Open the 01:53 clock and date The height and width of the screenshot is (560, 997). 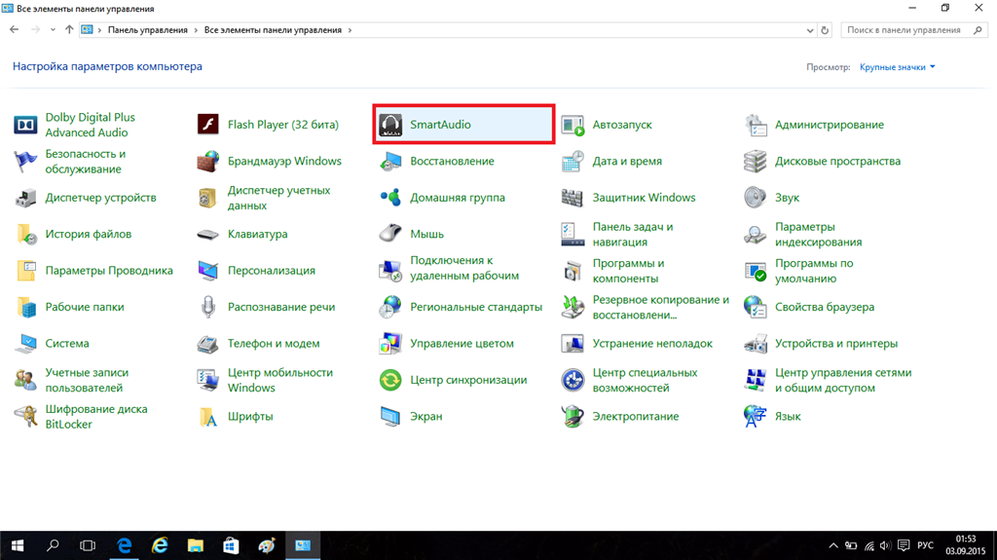click(x=965, y=545)
